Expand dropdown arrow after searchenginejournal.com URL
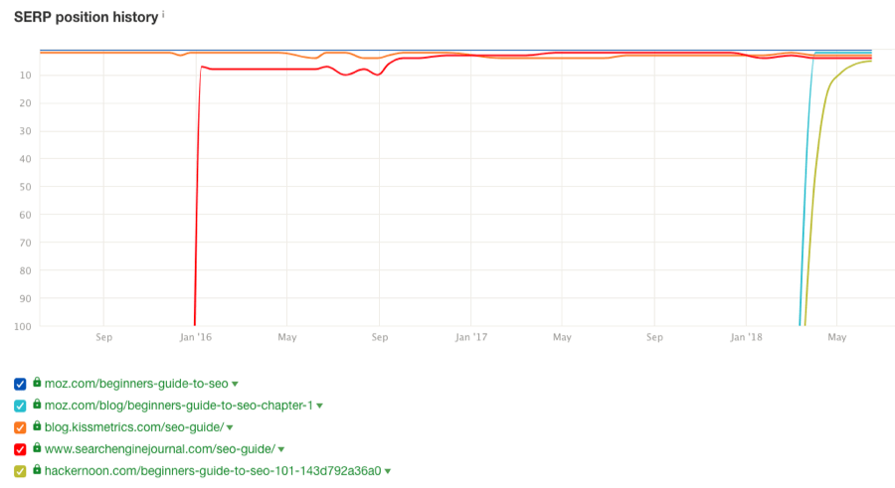The height and width of the screenshot is (488, 895). (281, 449)
